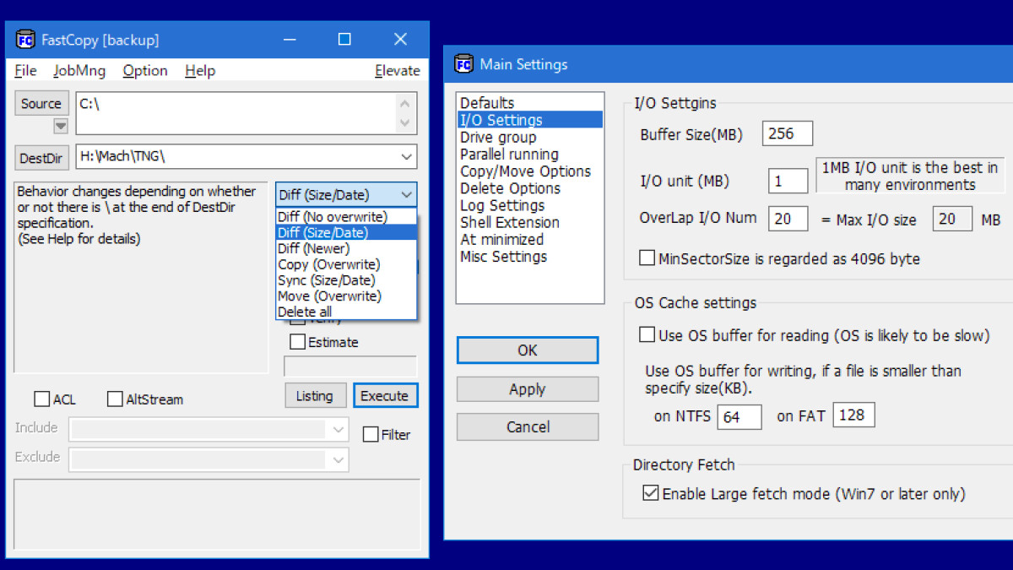Screen dimensions: 1013x570
Task: Click the on FAT size field
Action: point(854,415)
